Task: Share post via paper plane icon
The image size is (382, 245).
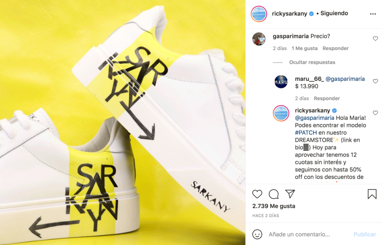Action: pos(290,194)
